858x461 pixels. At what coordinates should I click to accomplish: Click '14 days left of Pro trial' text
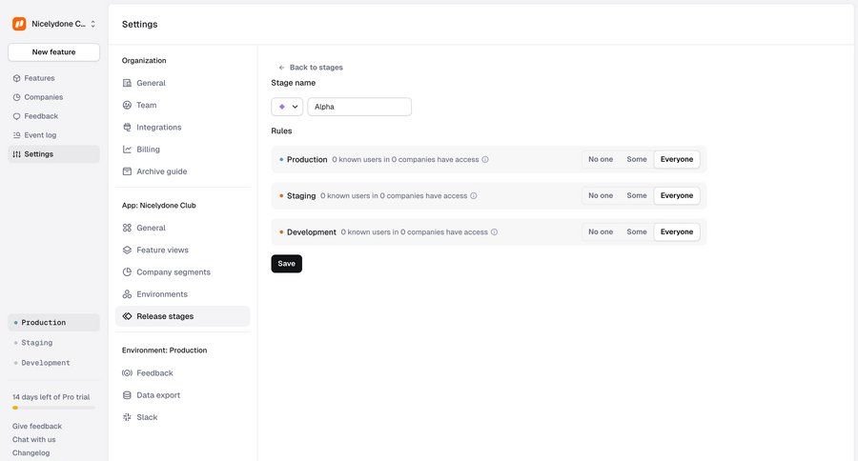click(x=51, y=397)
